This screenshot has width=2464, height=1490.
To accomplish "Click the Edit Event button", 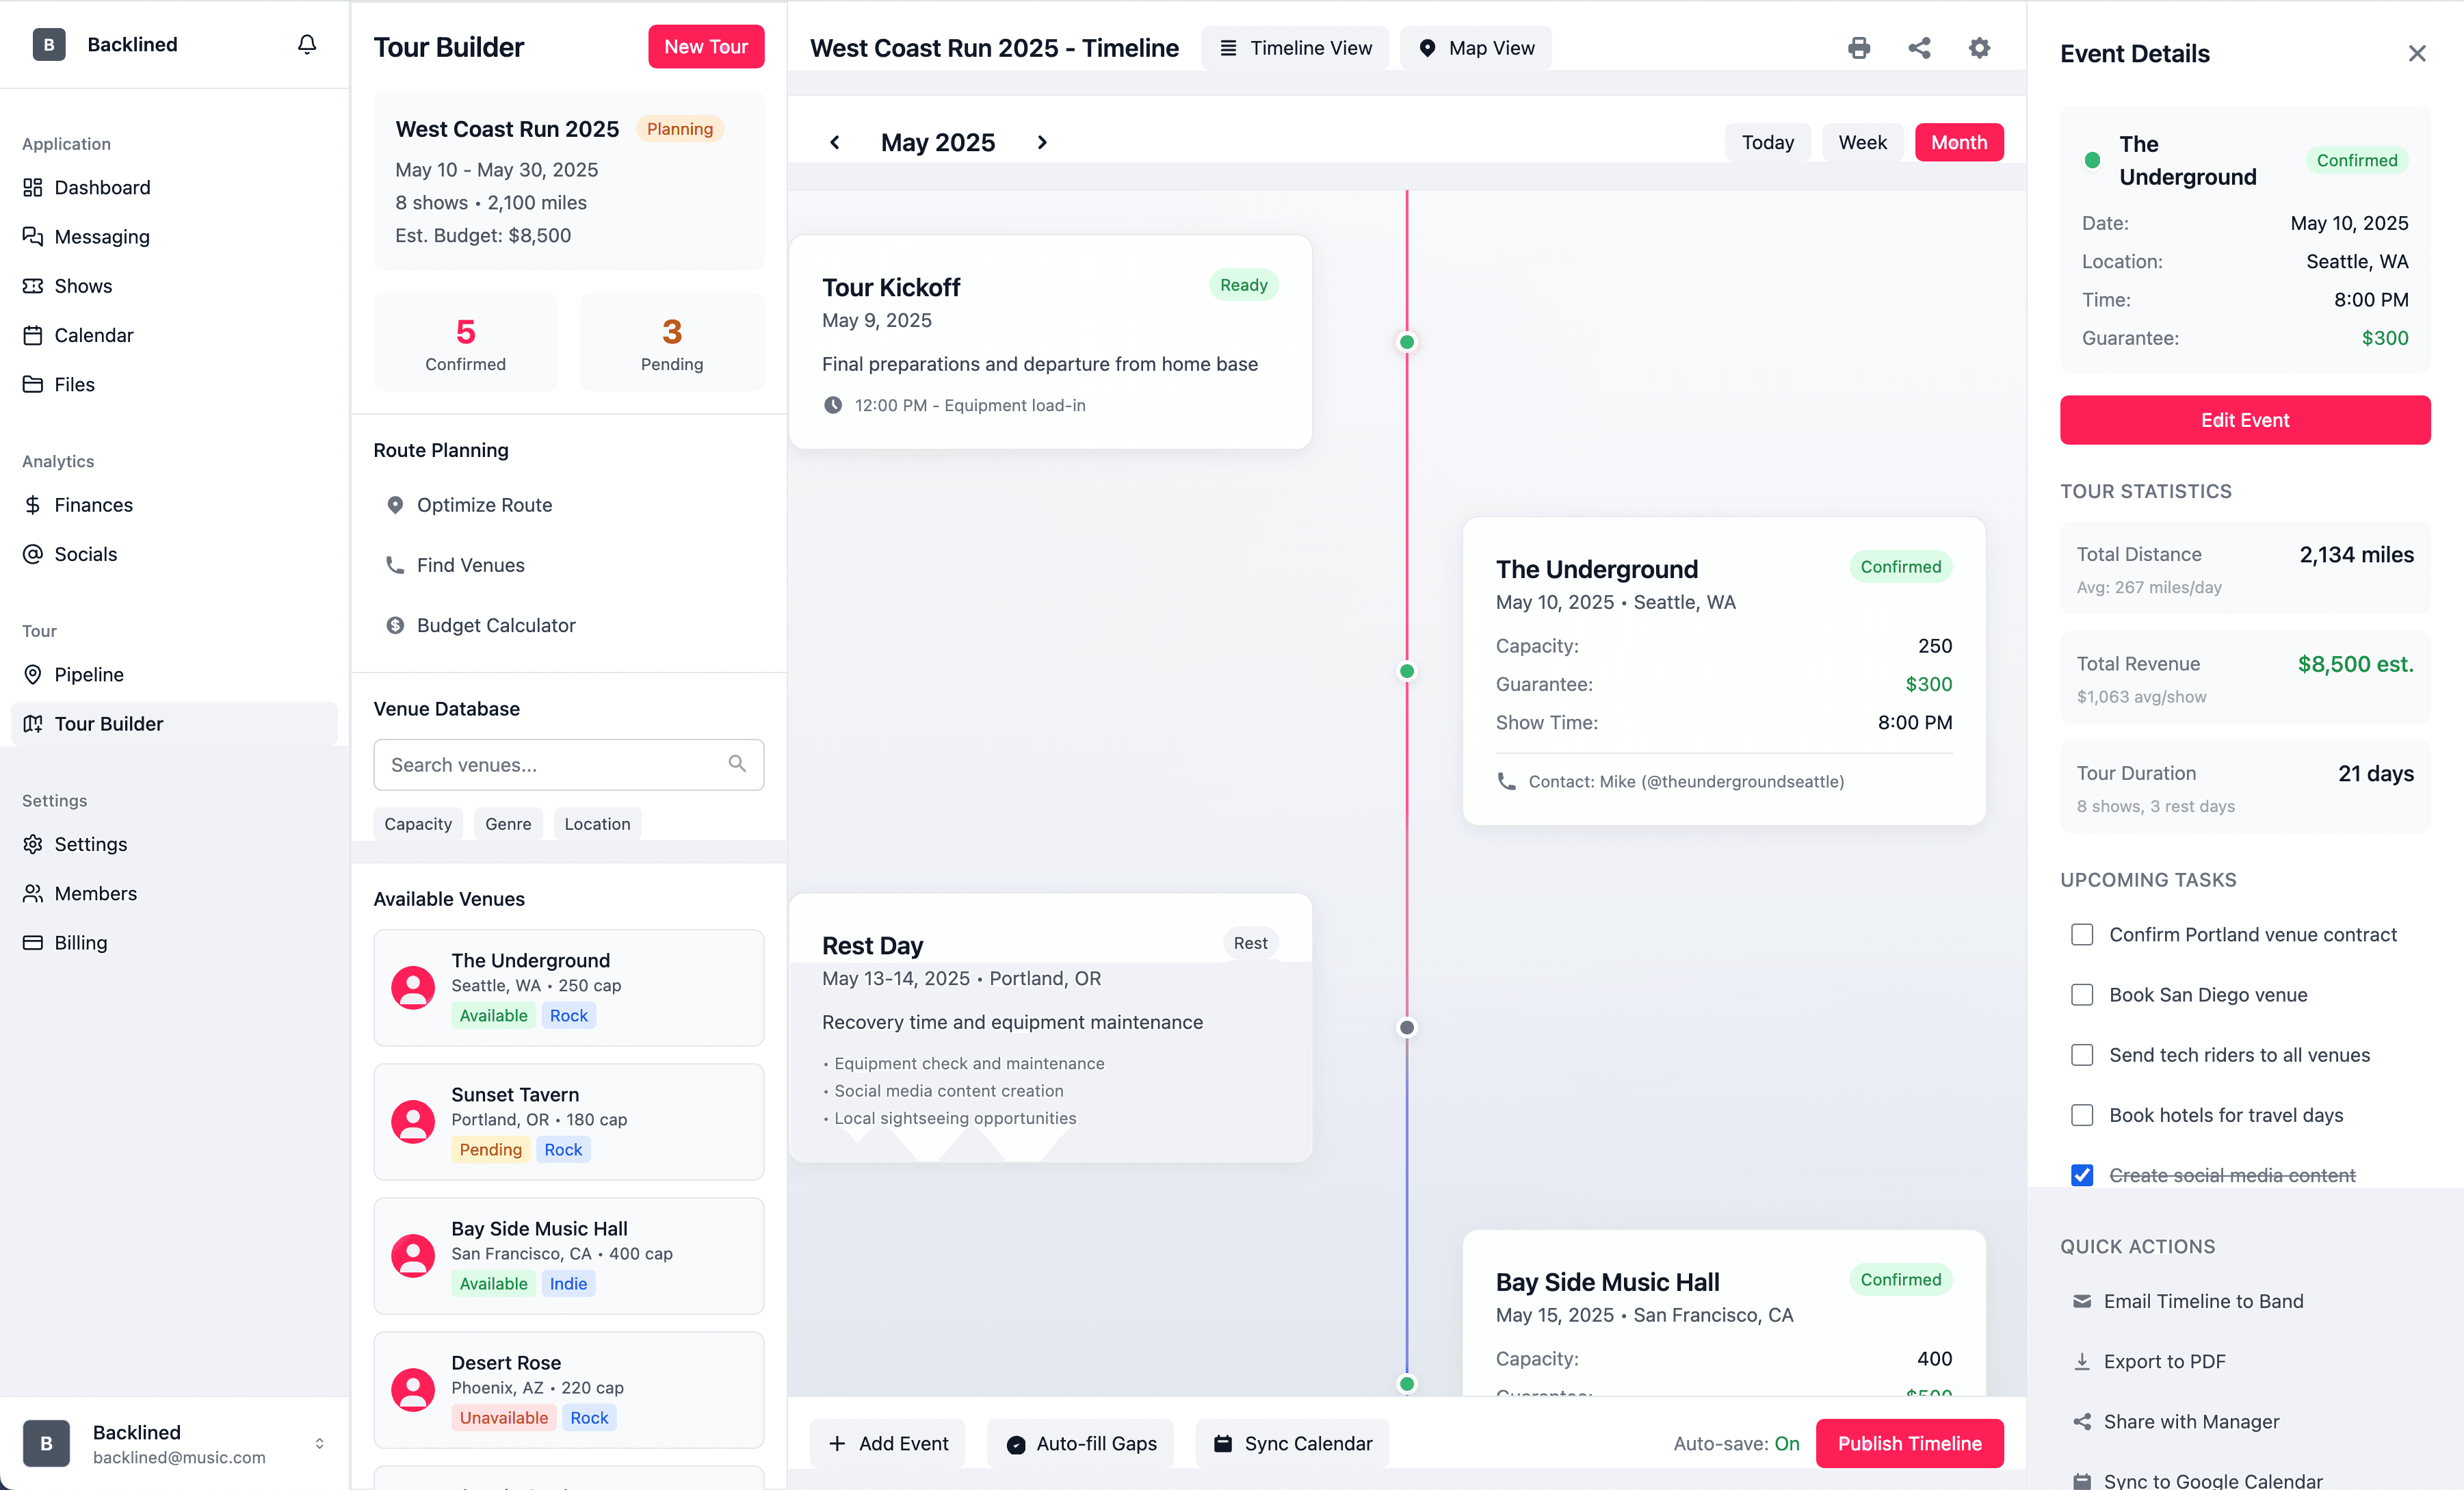I will [x=2244, y=420].
